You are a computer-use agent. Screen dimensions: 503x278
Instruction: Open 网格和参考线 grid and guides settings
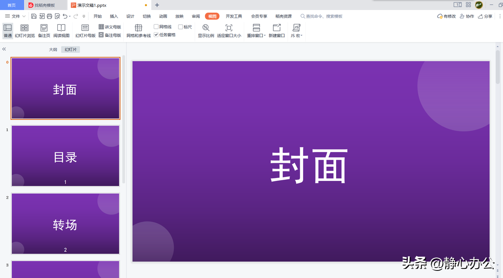(x=138, y=31)
